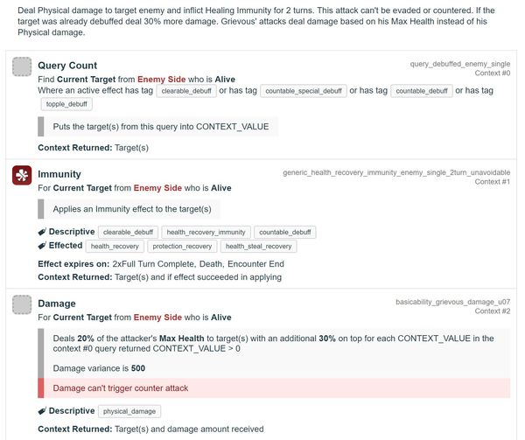
Task: Click the Descriptive tag icon under Immunity
Action: [x=42, y=232]
